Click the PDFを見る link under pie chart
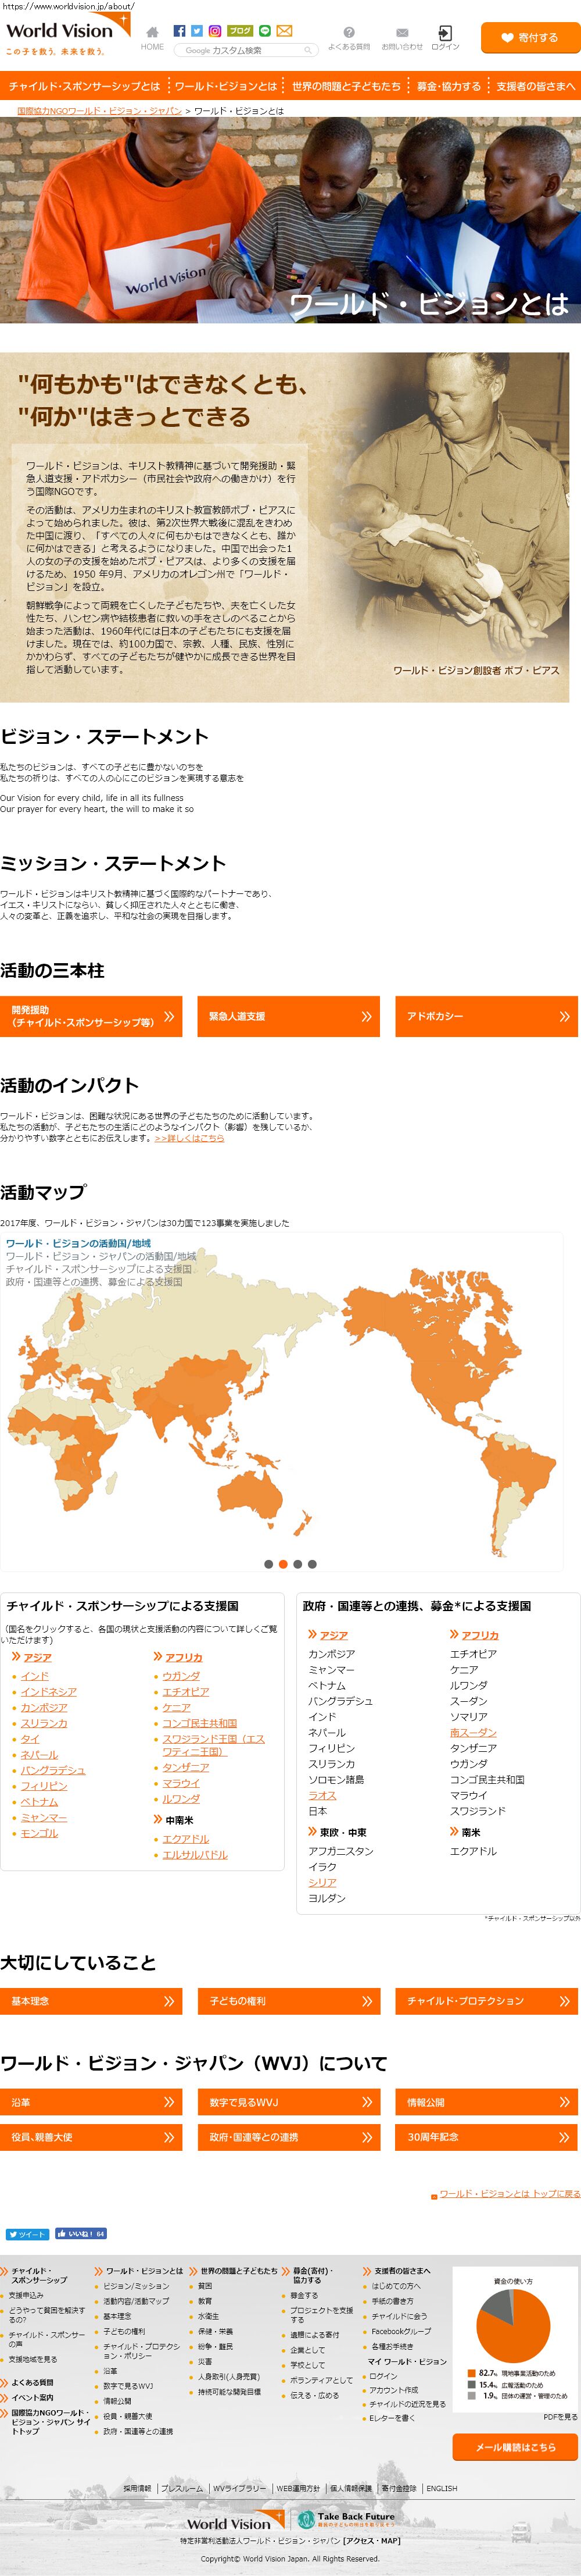Screen dimensions: 581x2576 [560, 2417]
